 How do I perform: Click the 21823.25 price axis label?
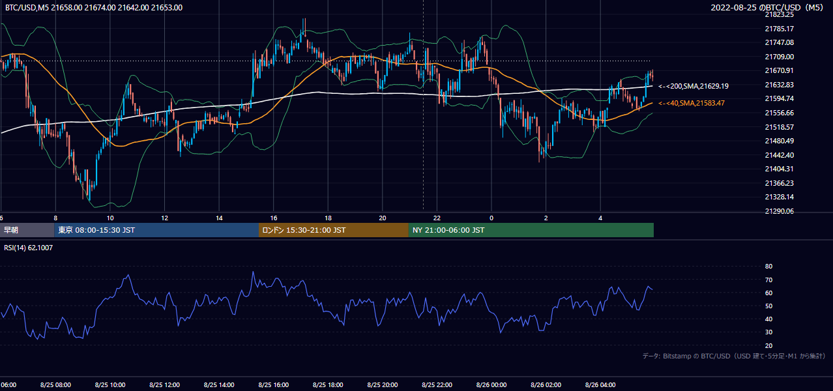pyautogui.click(x=779, y=14)
